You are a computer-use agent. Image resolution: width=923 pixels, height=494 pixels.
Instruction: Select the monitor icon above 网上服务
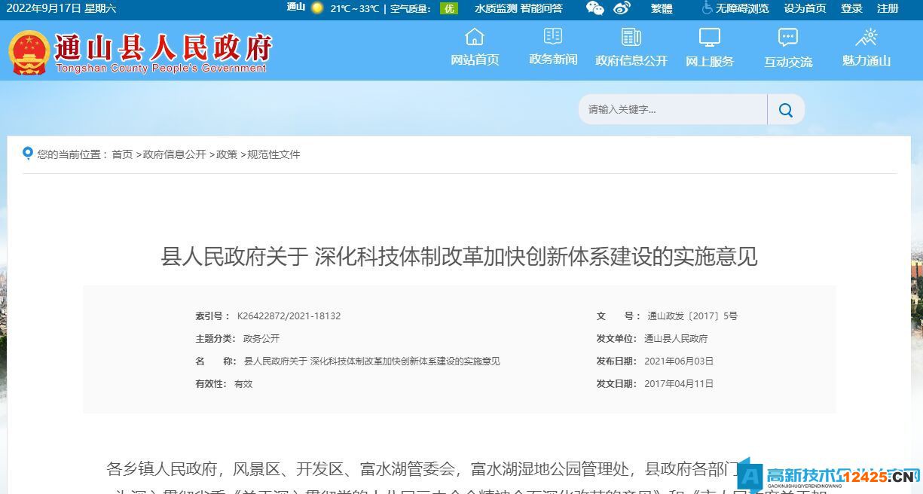click(x=709, y=35)
